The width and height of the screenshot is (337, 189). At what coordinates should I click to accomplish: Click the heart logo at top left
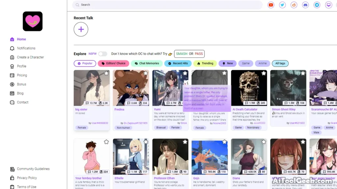click(x=33, y=21)
